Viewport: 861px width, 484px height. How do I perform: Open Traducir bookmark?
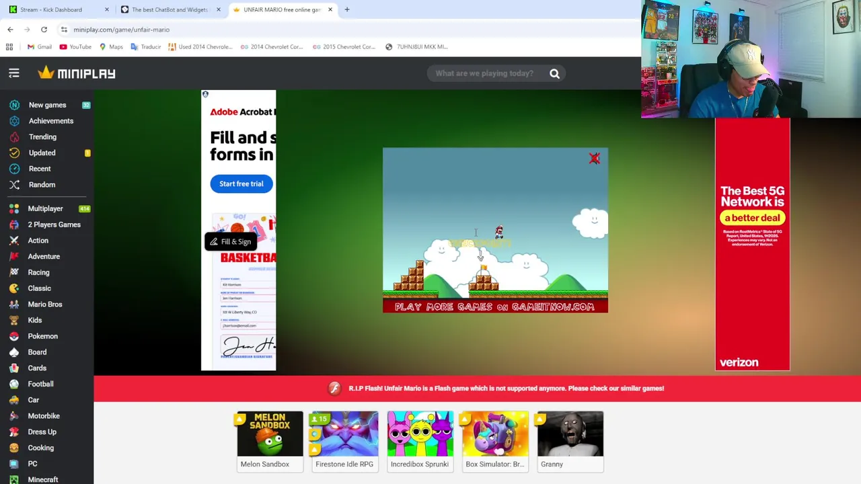[x=146, y=47]
